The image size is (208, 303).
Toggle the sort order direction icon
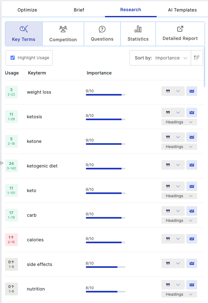197,58
